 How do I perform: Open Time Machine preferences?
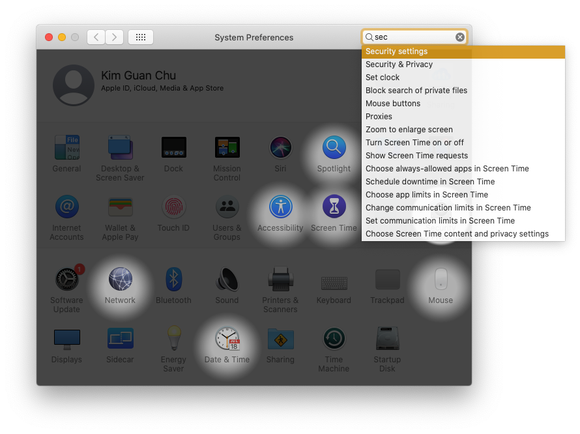point(334,338)
